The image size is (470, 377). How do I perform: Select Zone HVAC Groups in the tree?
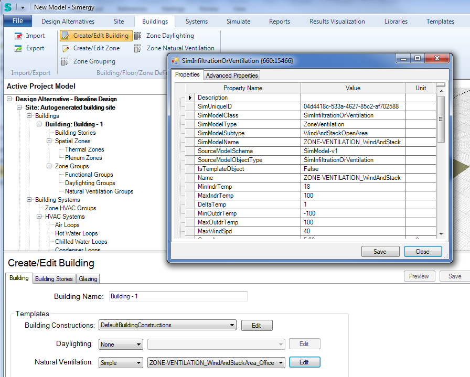point(70,208)
